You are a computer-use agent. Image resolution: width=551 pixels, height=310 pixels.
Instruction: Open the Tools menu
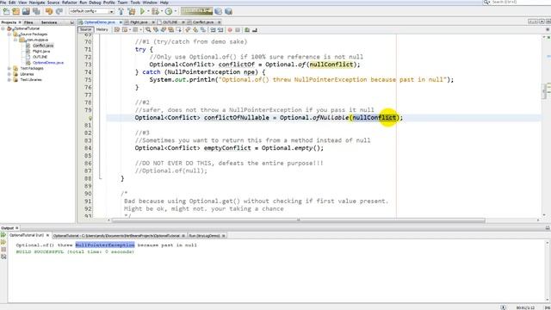pos(135,3)
